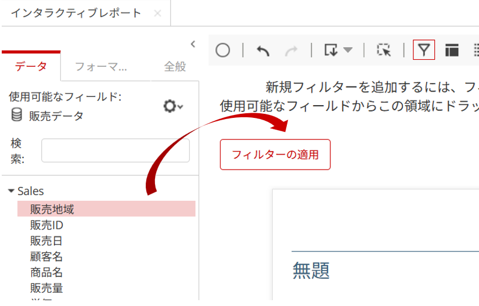Screen dimensions: 479x306
Task: Collapse the left side panel chevron
Action: 193,44
